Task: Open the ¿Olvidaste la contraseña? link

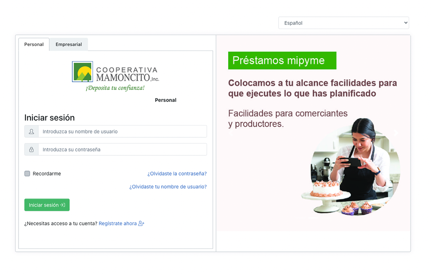Action: point(177,174)
